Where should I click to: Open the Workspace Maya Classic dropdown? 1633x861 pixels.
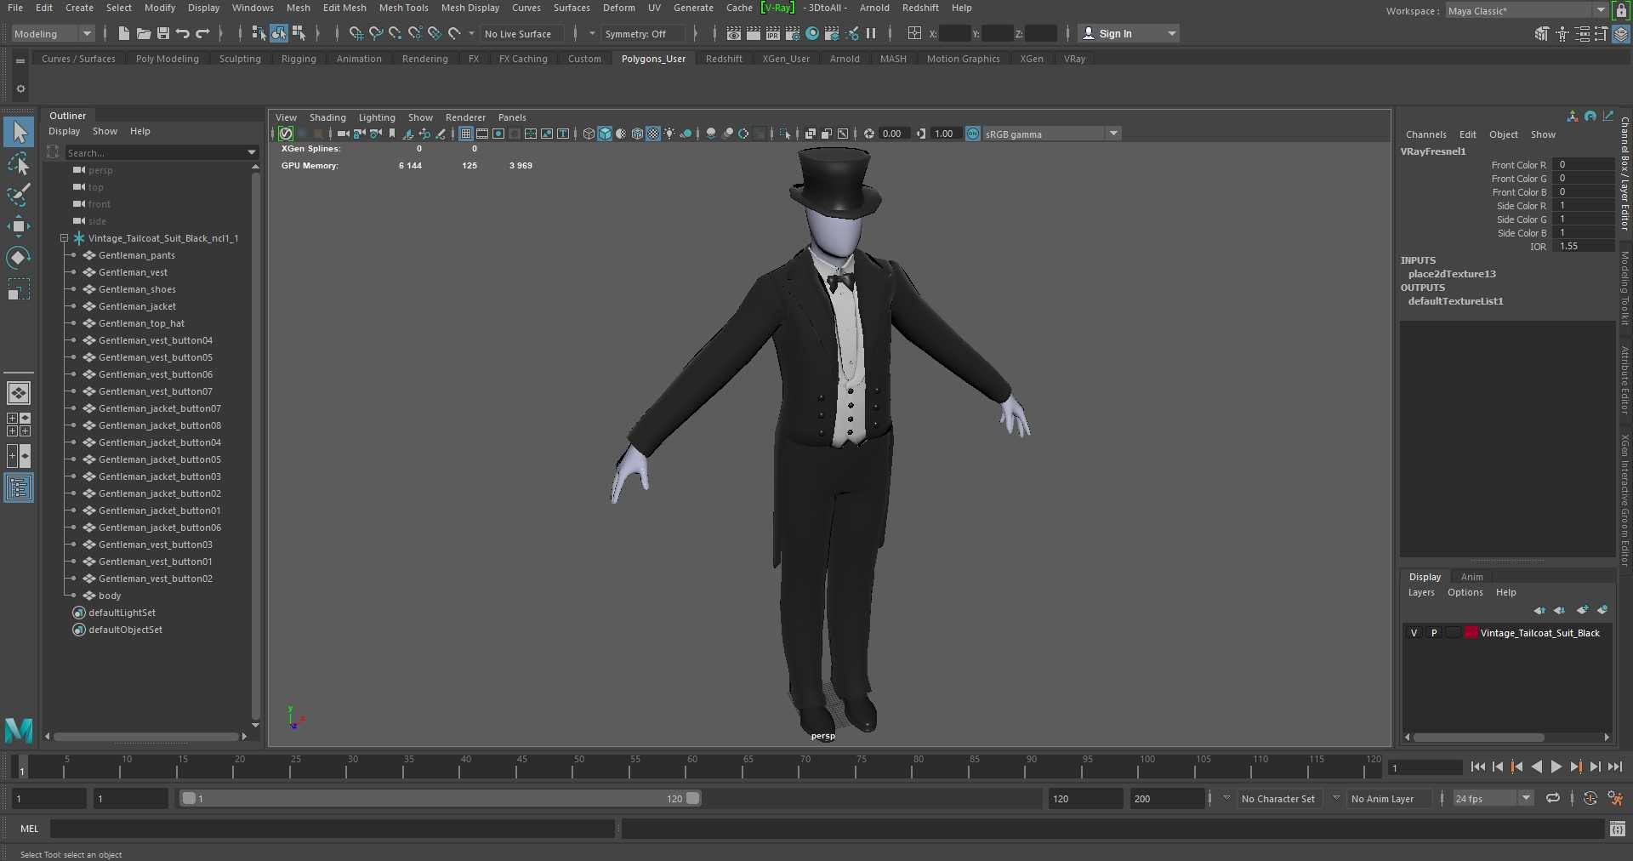tap(1527, 10)
